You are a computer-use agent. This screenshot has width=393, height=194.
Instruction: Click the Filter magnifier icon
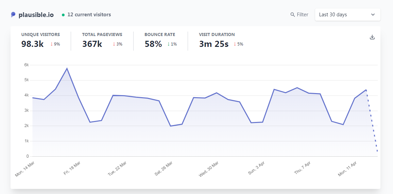tap(292, 15)
